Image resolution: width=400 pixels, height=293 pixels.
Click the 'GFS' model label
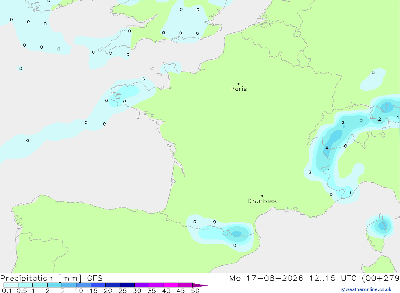95,278
